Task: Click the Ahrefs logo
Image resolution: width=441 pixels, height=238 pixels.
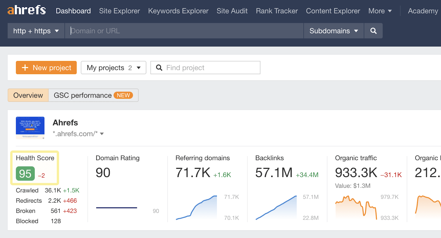Action: [26, 10]
